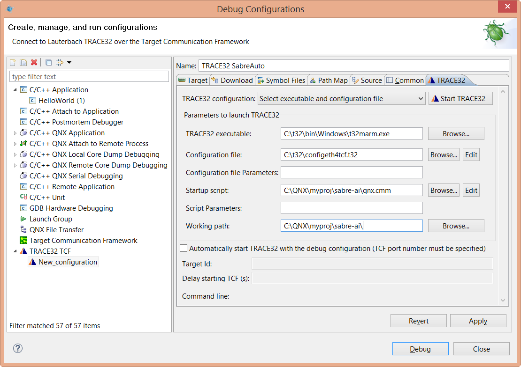Enable Automatically start TRACE32 checkbox
521x367 pixels.
(184, 248)
